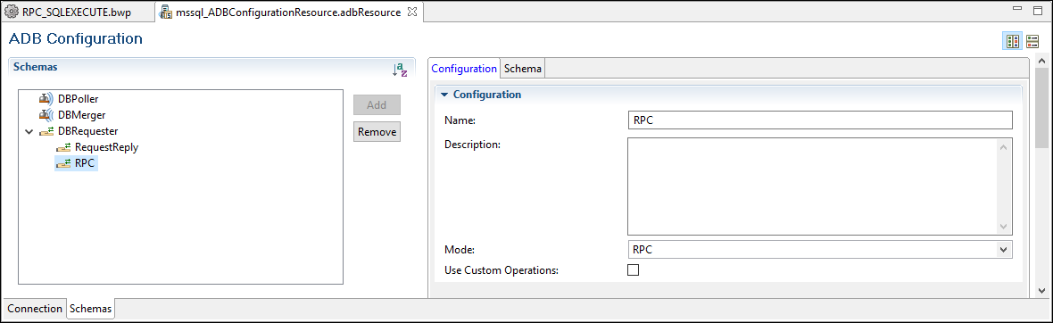Viewport: 1053px width, 323px height.
Task: Click the DBRequester node icon
Action: 46,132
